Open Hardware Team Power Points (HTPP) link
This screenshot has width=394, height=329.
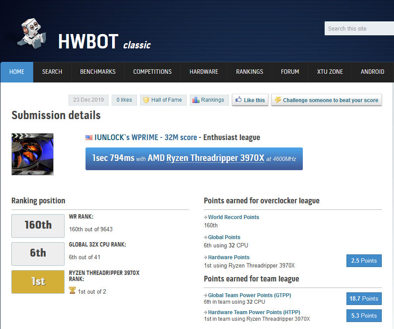[254, 312]
